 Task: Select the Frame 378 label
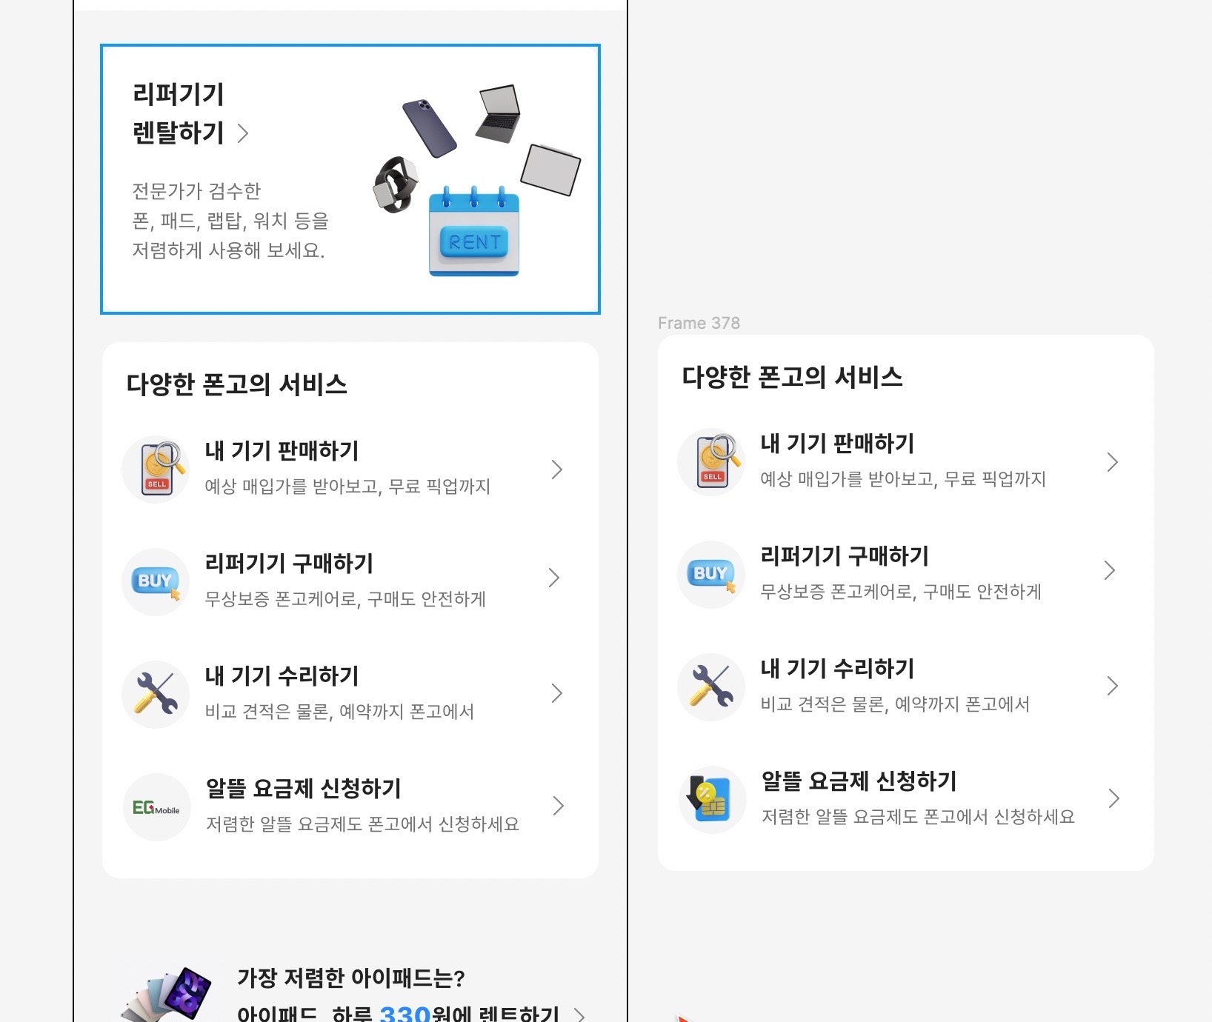(x=699, y=323)
